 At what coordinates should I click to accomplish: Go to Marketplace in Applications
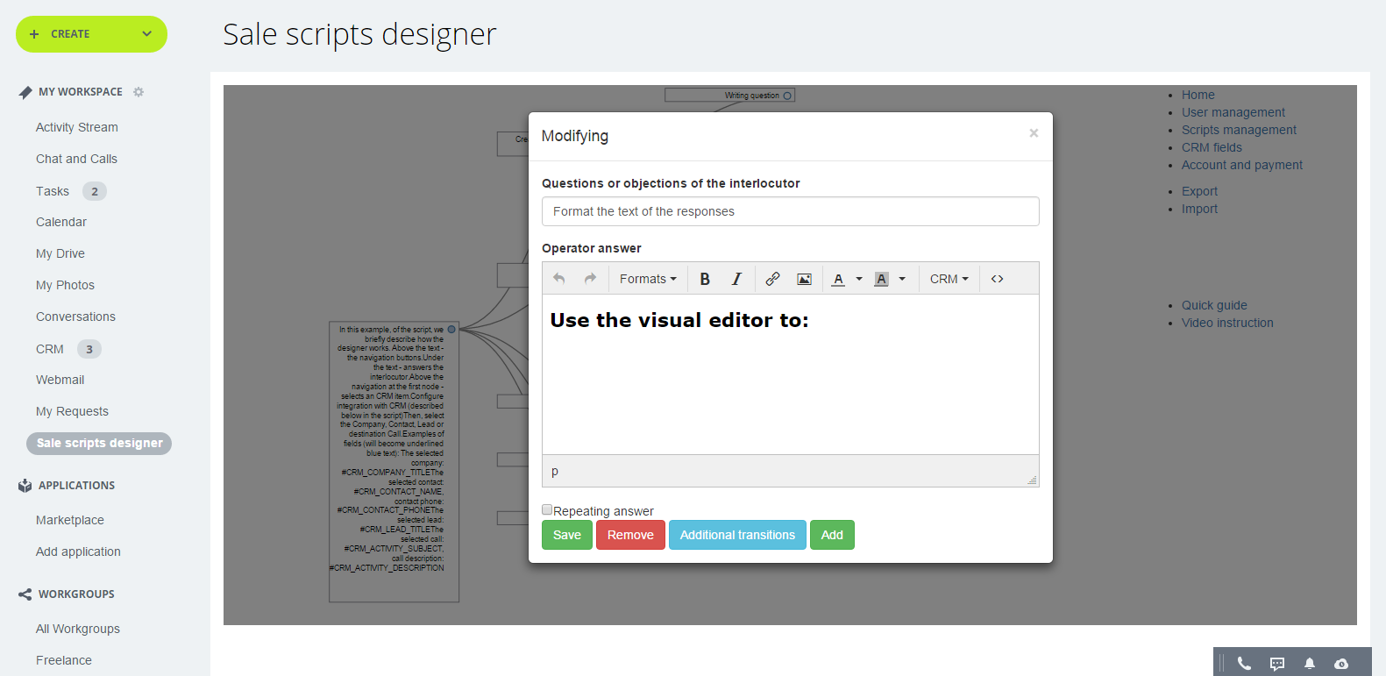69,520
